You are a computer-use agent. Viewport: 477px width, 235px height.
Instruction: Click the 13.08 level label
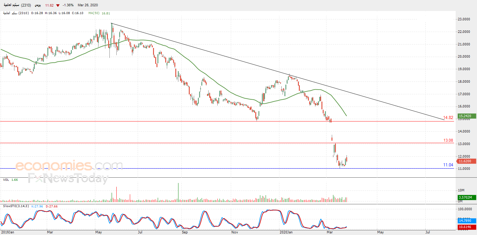[448, 140]
